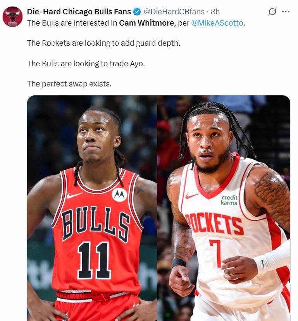Click the text 'The perfect swap exists.'
The width and height of the screenshot is (298, 321).
coord(69,84)
